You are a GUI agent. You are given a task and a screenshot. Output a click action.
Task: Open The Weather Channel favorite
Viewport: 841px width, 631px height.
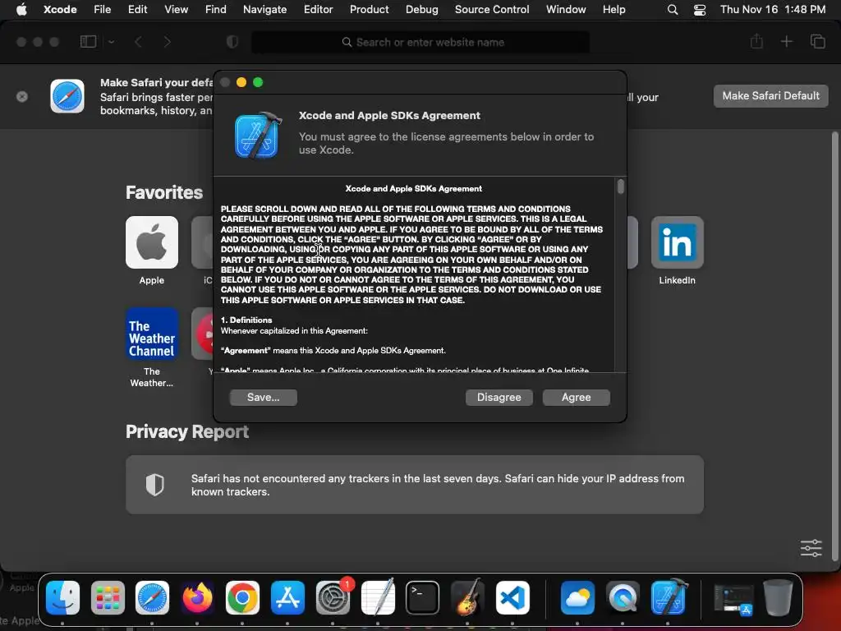152,334
